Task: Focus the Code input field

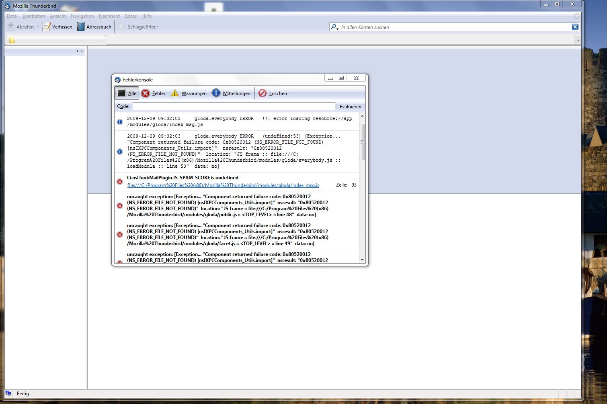Action: click(234, 106)
